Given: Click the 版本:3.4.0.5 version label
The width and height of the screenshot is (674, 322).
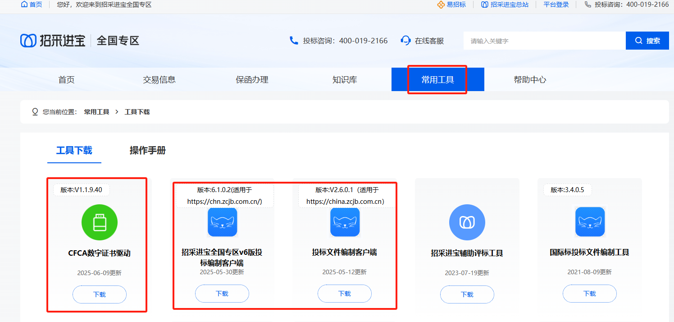Looking at the screenshot, I should [x=568, y=190].
